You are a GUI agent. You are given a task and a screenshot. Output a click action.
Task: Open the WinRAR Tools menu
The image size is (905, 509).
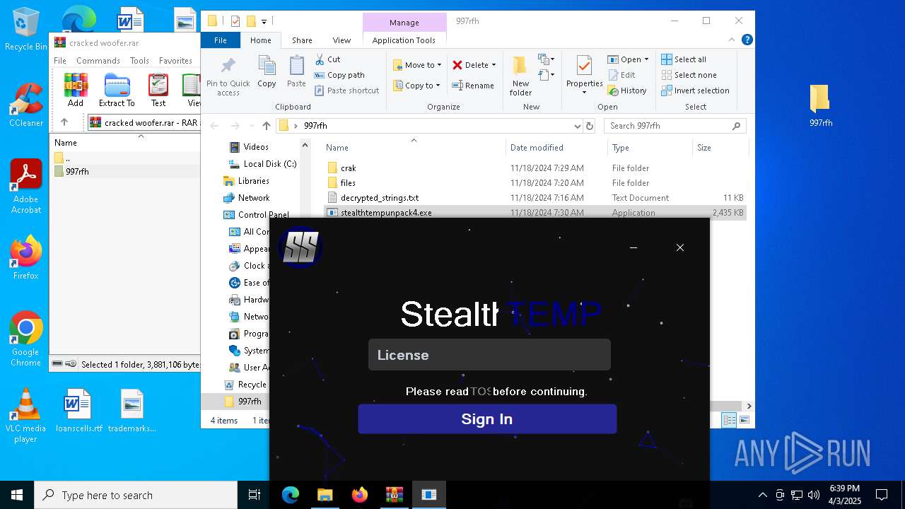[x=139, y=61]
